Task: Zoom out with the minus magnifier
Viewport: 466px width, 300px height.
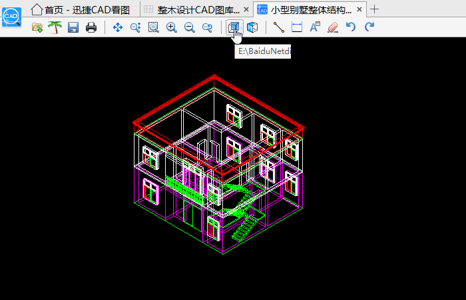Action: (x=190, y=27)
